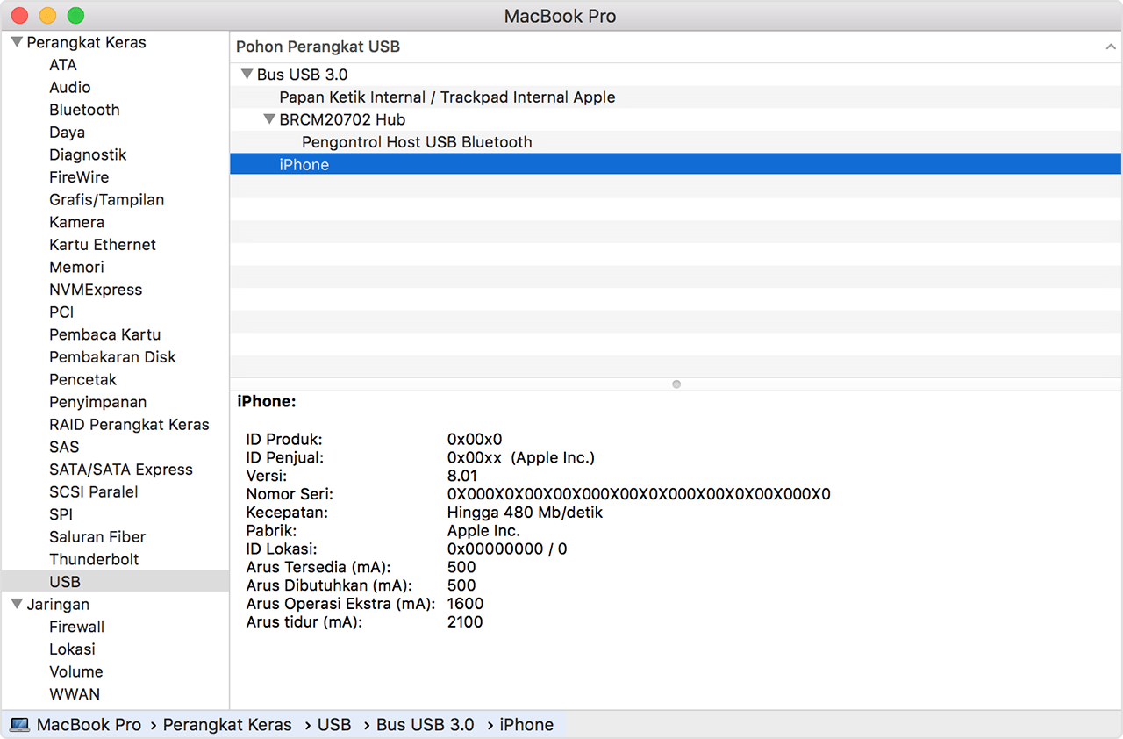
Task: Click the pane divider handle dot
Action: point(676,384)
